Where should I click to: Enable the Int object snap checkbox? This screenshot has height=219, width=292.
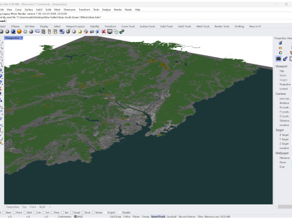pos(44,212)
